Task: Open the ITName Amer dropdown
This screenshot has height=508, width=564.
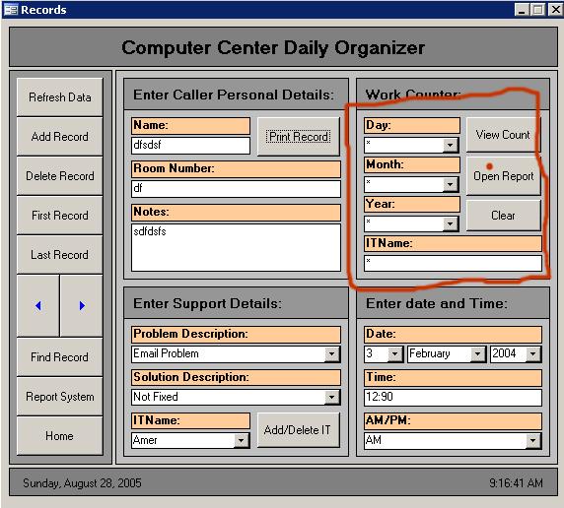Action: point(241,440)
